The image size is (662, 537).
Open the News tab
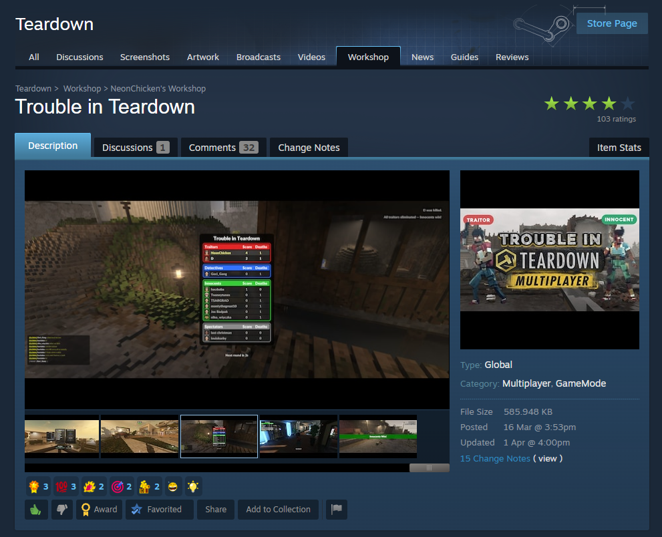click(423, 57)
